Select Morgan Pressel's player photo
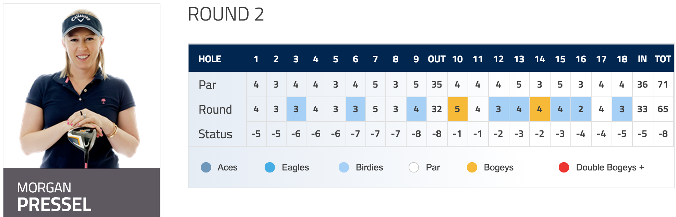This screenshot has width=676, height=217. click(82, 86)
